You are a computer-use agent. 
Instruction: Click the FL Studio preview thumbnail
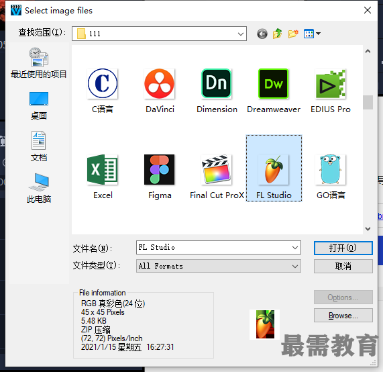click(x=265, y=324)
